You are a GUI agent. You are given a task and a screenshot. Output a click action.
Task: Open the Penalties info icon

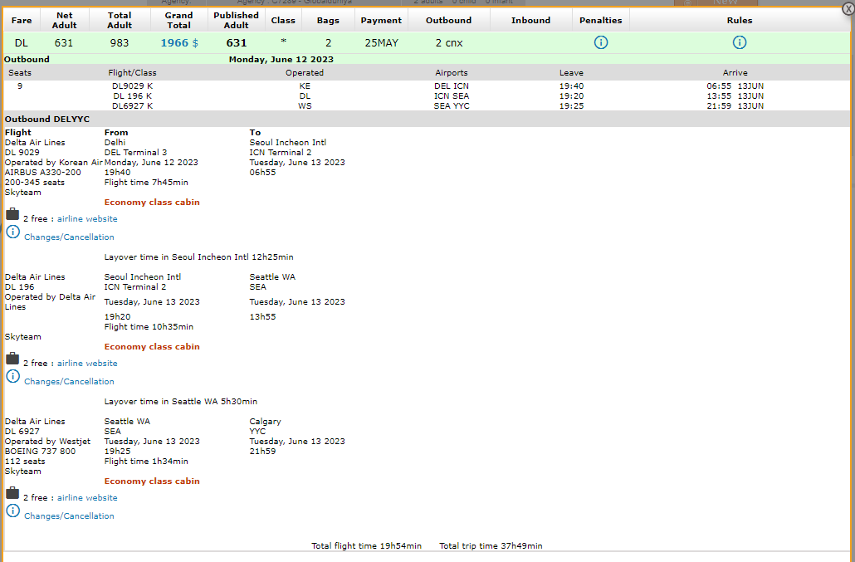point(601,42)
